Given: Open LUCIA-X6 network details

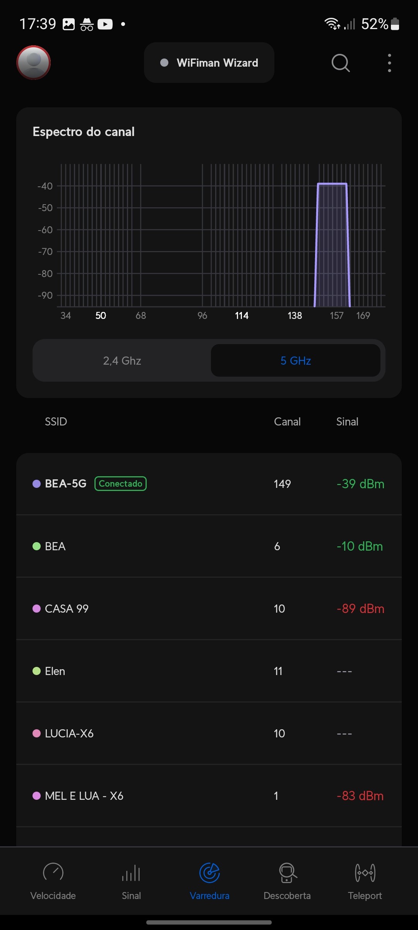Looking at the screenshot, I should click(209, 734).
